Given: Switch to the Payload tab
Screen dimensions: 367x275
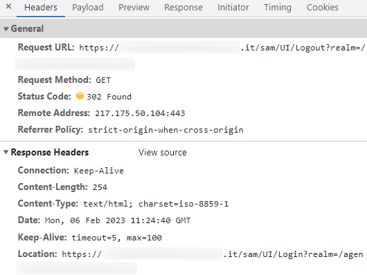Looking at the screenshot, I should click(88, 8).
